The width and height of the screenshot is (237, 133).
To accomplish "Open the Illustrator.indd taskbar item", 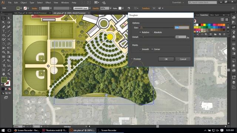I will pyautogui.click(x=54, y=130).
